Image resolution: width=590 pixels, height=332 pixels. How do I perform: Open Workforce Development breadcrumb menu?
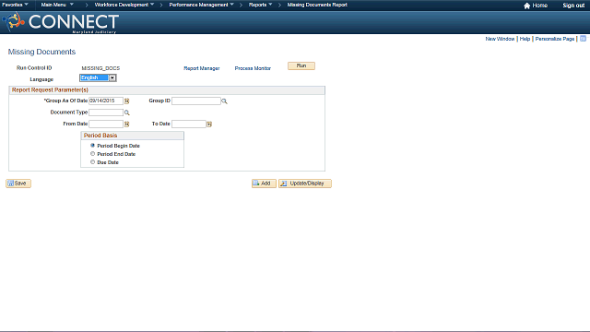(124, 5)
